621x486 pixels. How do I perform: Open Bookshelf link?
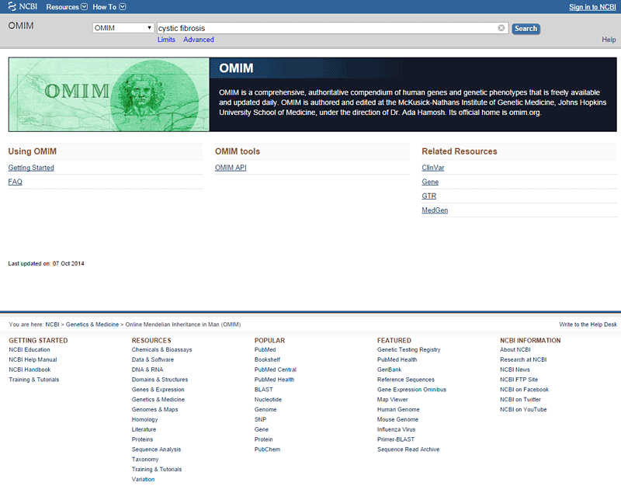[267, 359]
